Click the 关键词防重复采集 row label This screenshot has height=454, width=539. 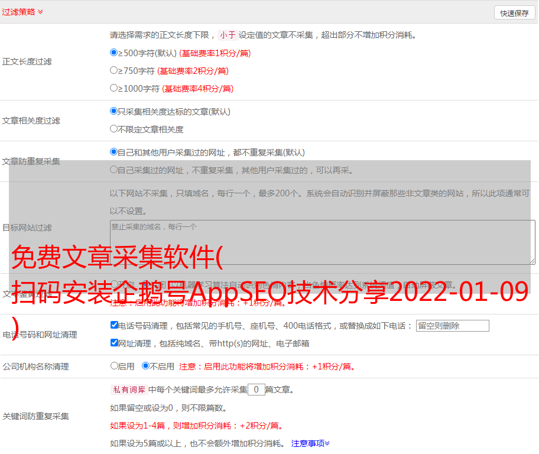tap(35, 417)
